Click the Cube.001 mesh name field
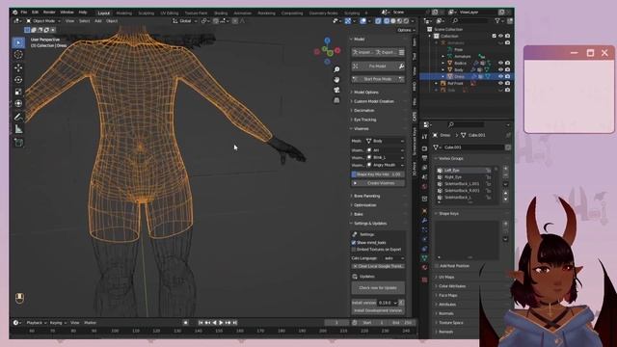The image size is (617, 347). pos(473,147)
